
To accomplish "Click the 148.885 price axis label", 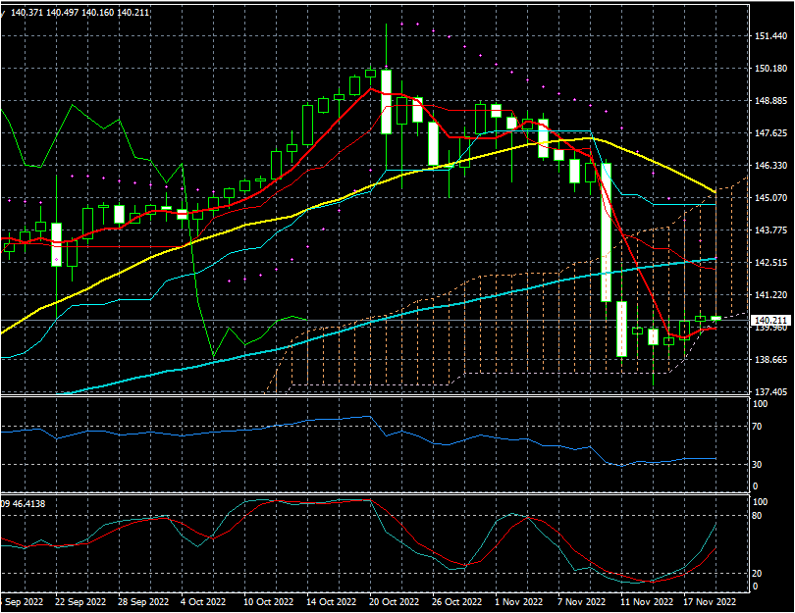I will pyautogui.click(x=770, y=101).
